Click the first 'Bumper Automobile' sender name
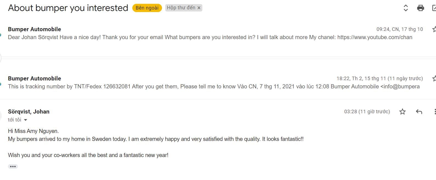The image size is (436, 180). [34, 29]
